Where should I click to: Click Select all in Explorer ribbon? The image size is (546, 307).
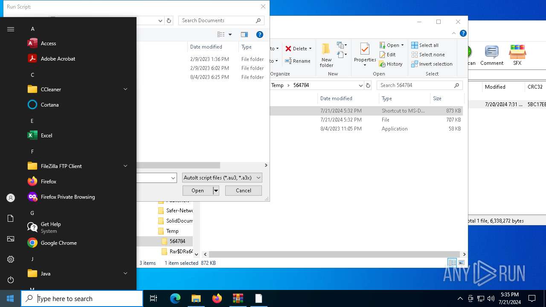pyautogui.click(x=425, y=45)
